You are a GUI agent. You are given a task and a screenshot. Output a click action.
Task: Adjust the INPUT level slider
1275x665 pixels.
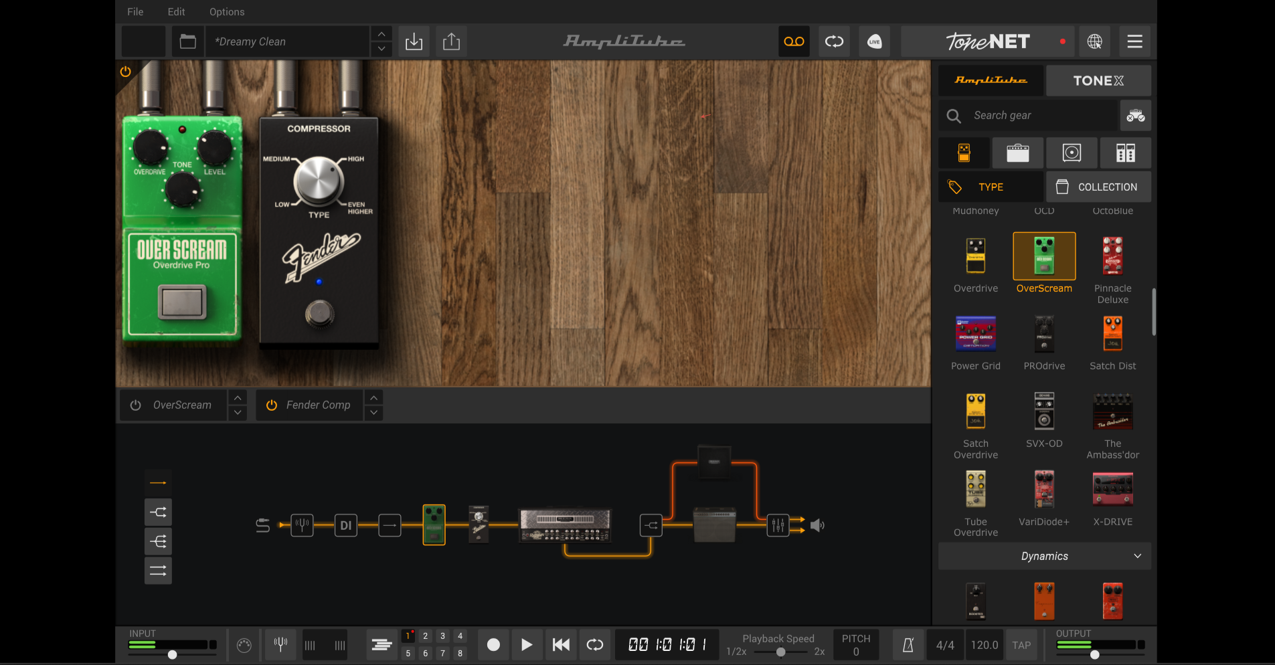point(172,655)
